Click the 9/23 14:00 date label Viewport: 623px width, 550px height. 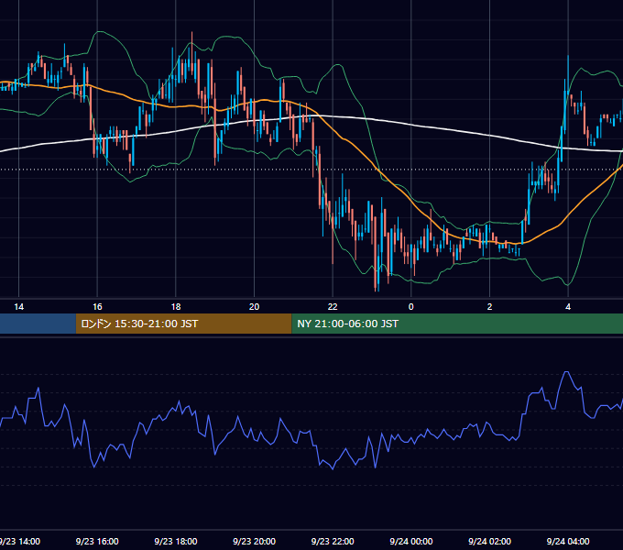click(x=20, y=541)
